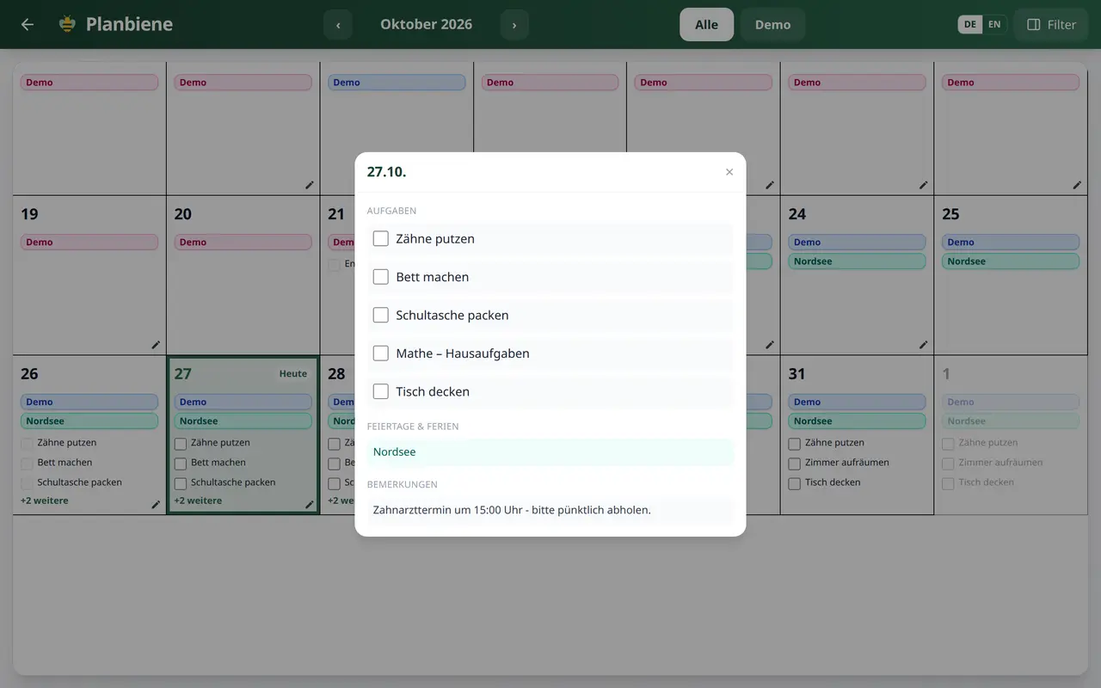Edit day 27 with its pencil icon
The height and width of the screenshot is (688, 1101).
click(310, 505)
